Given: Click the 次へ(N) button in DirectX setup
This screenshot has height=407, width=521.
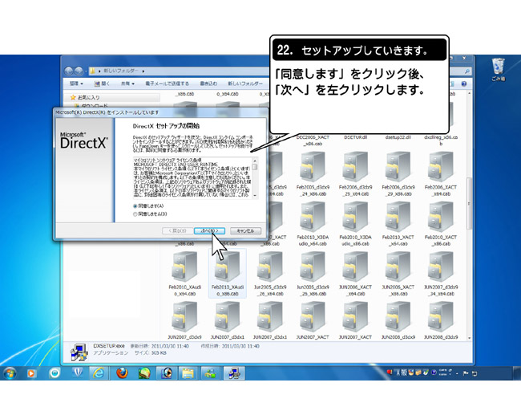Looking at the screenshot, I should click(209, 230).
